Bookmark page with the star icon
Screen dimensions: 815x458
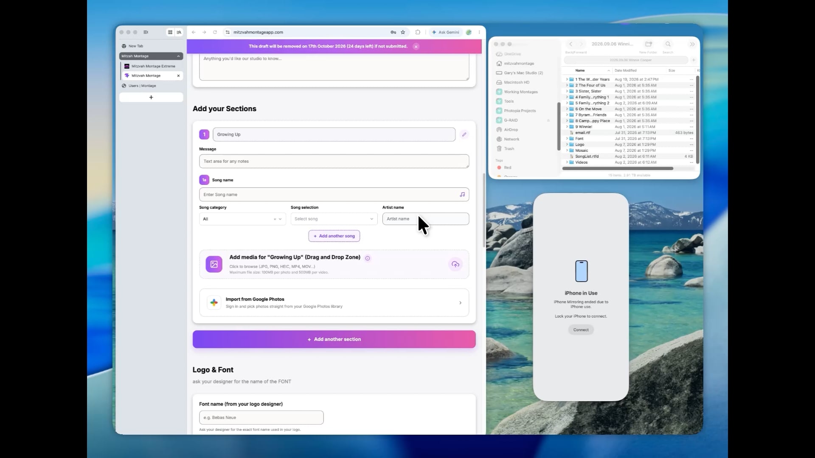403,32
